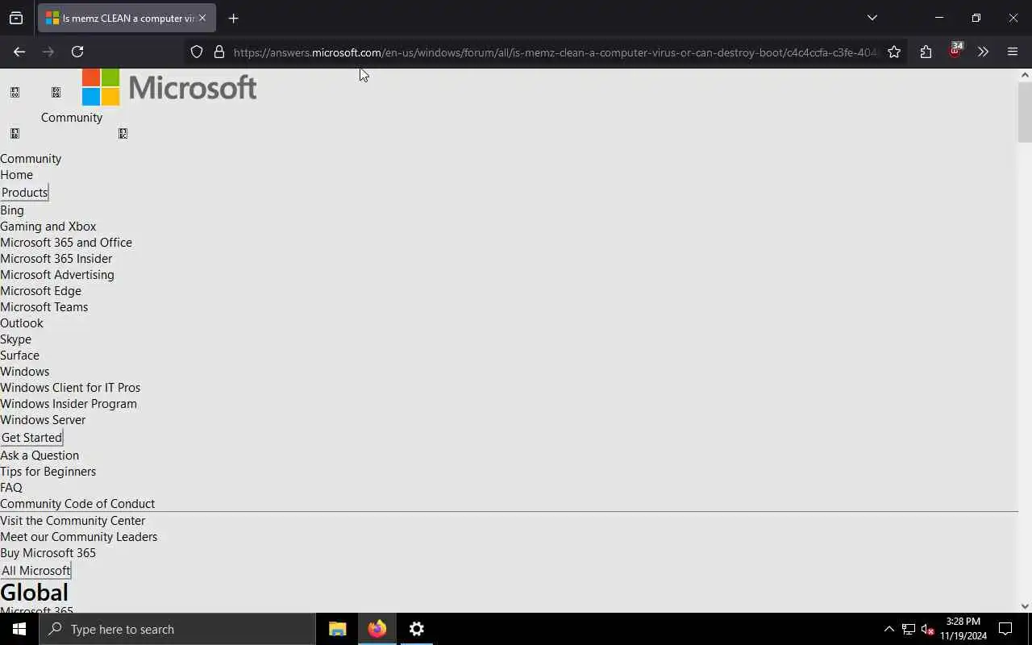Open Microsoft 365 Insider link

pos(56,259)
